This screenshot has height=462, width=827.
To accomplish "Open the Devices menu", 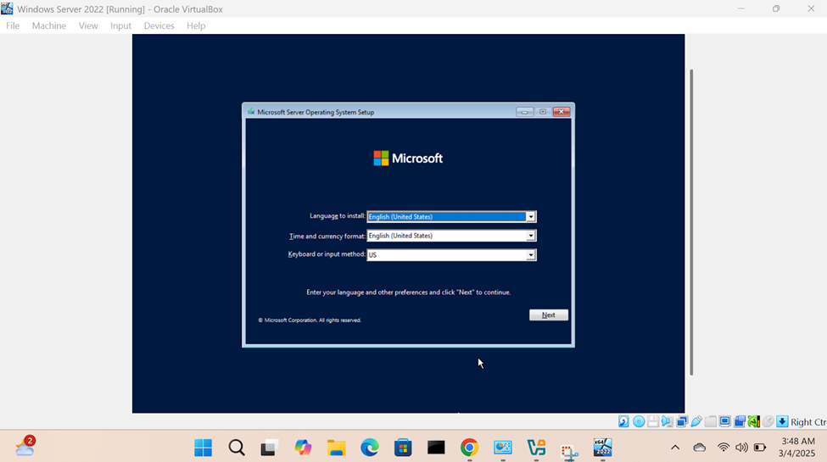I will click(x=159, y=25).
